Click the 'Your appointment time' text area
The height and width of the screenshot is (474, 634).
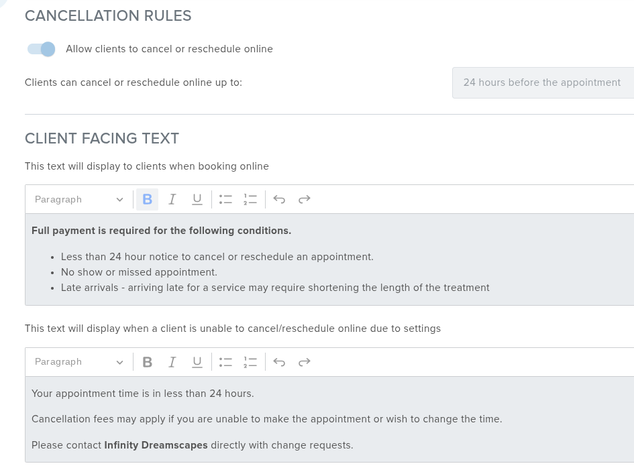142,394
